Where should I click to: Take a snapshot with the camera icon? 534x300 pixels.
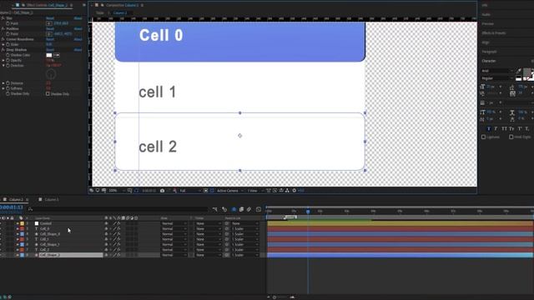tap(162, 191)
